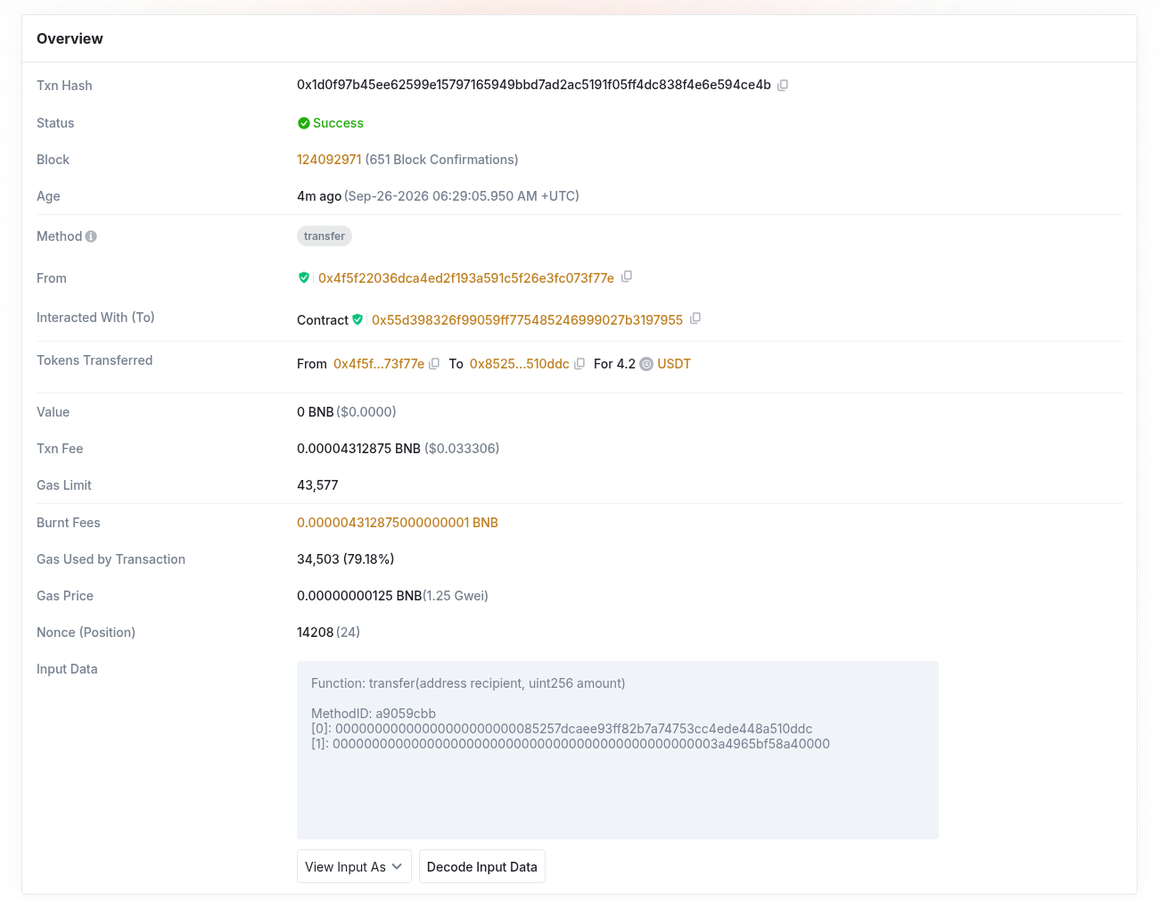Screen dimensions: 1159x901
Task: Click the USDT token icon
Action: point(646,364)
